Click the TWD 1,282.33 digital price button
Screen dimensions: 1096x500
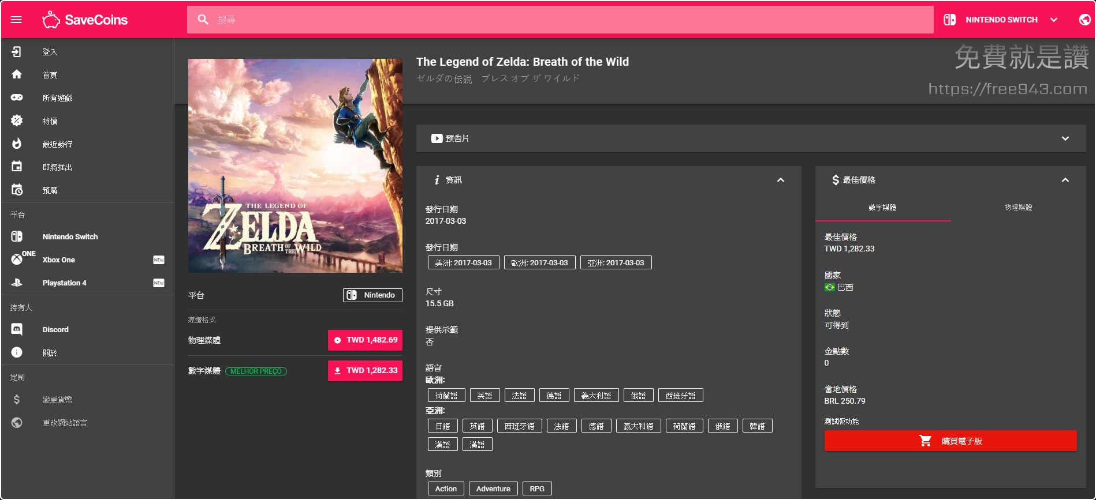click(365, 371)
